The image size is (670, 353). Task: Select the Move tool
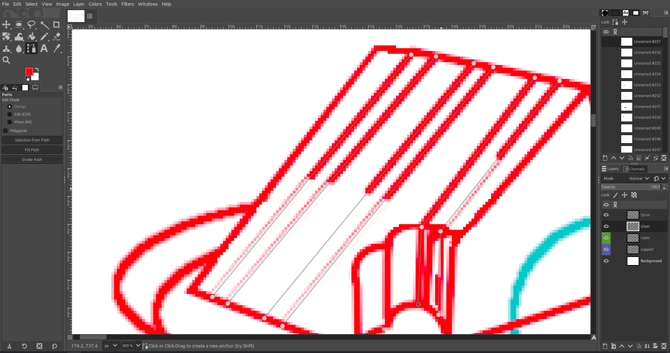(x=6, y=25)
